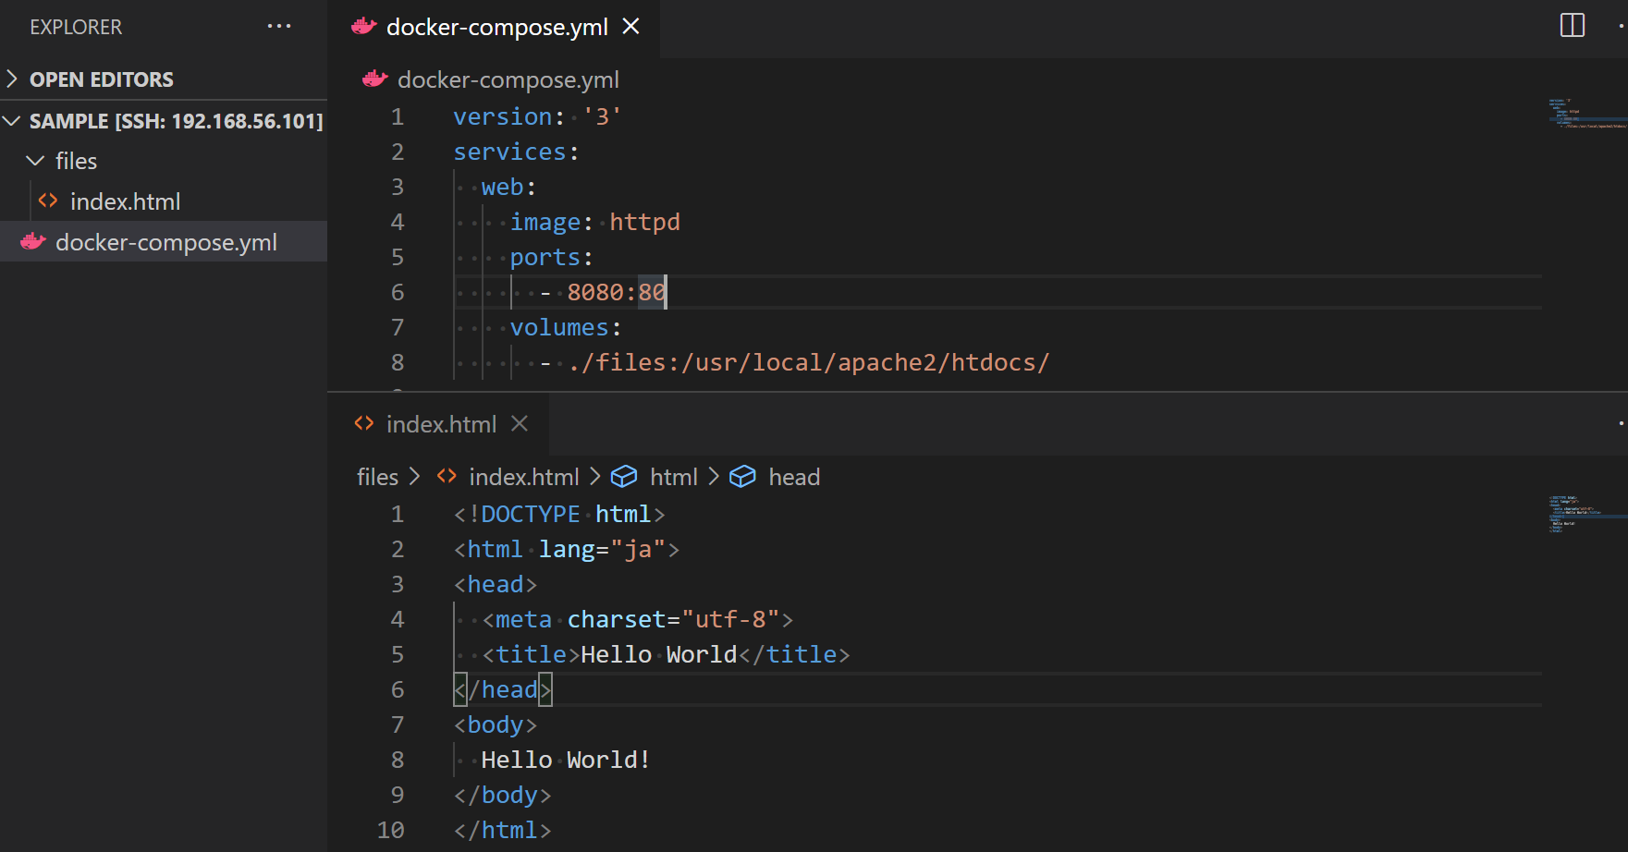This screenshot has width=1628, height=852.
Task: Click line number 6 in docker-compose.yml
Action: [398, 292]
